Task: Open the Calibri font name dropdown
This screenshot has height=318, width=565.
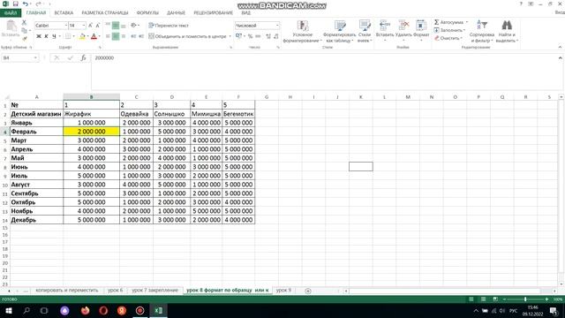Action: (66, 26)
